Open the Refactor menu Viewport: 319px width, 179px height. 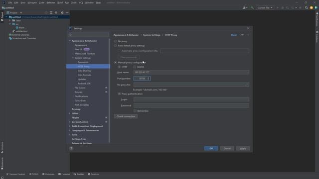51,2
